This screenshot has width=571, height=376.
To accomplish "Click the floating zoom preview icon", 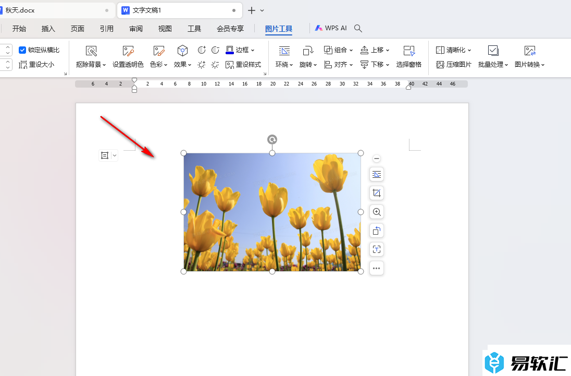I will coord(377,212).
